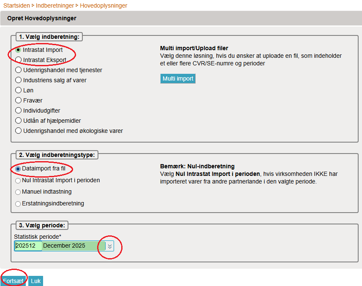Choose Udlån af hjælpemidler
The width and height of the screenshot is (362, 286).
[x=19, y=121]
